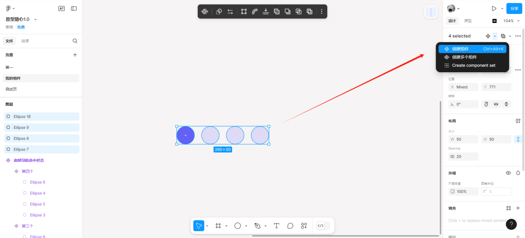The image size is (525, 238).
Task: Choose 创建组件 menu item
Action: [x=472, y=49]
